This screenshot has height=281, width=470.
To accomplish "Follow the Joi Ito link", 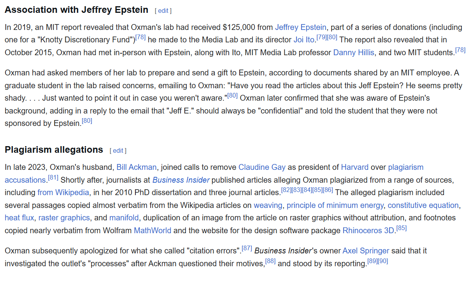I will click(x=304, y=40).
